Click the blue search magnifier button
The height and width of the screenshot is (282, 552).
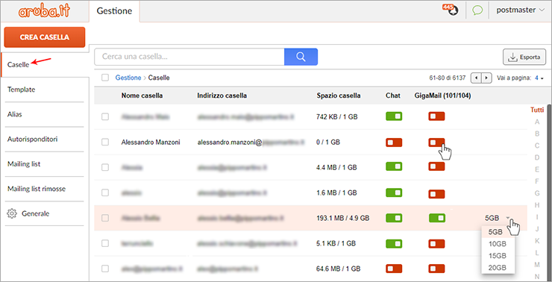click(x=301, y=57)
